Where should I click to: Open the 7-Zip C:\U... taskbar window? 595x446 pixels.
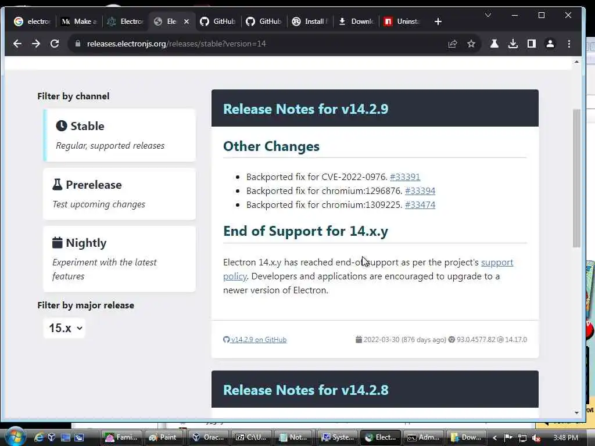pos(251,438)
